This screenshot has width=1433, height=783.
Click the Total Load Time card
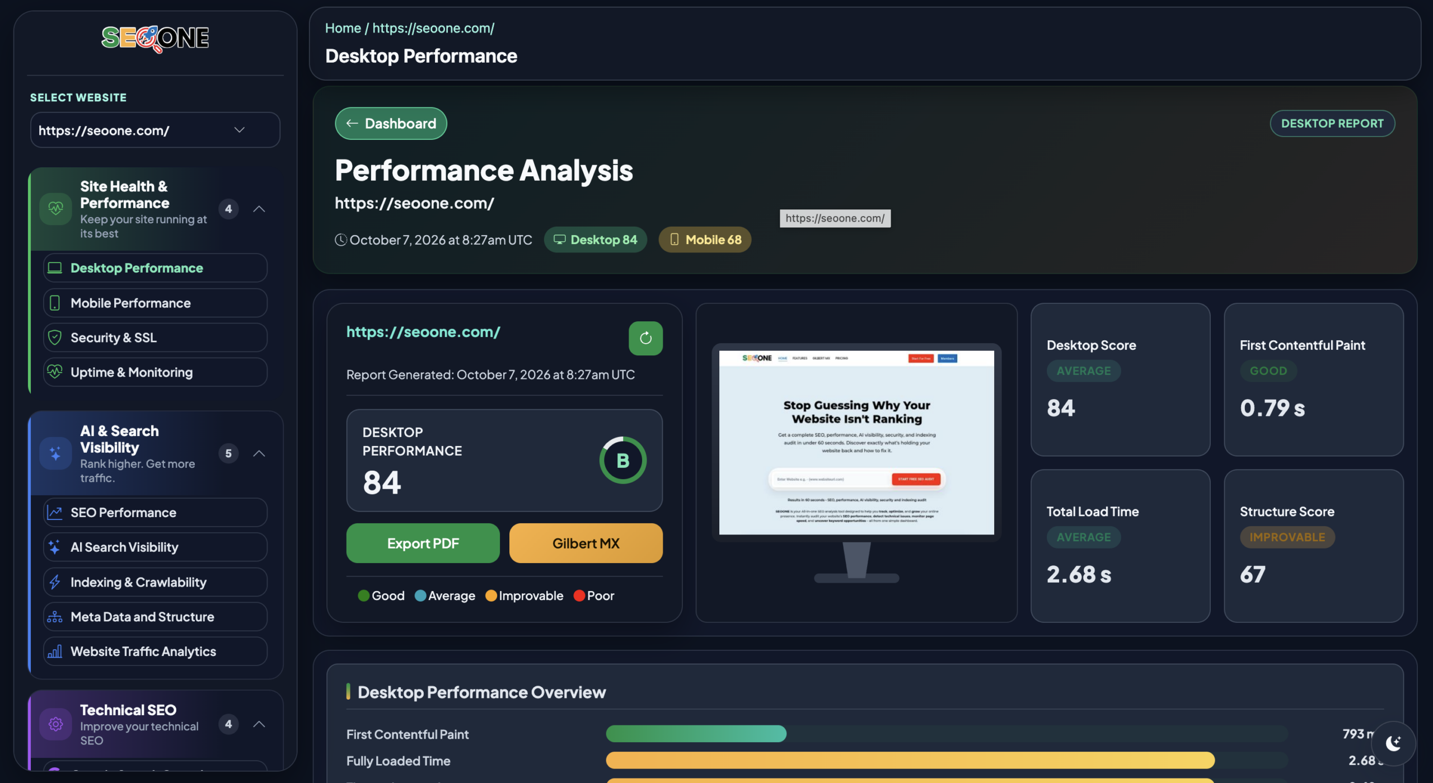pyautogui.click(x=1120, y=546)
